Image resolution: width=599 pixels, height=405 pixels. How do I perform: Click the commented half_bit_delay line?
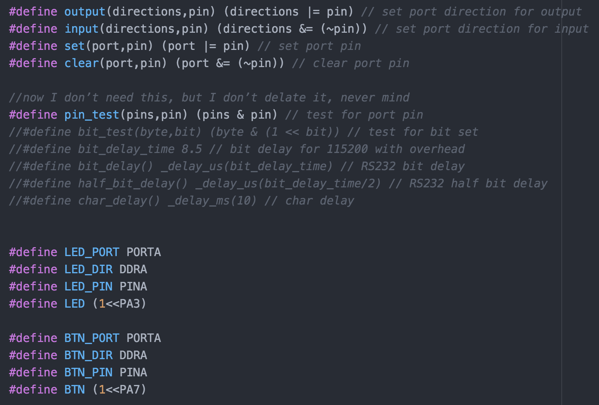coord(278,184)
